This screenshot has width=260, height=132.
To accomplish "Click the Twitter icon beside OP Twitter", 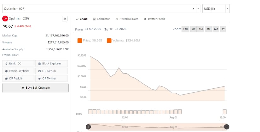I will coord(39,79).
